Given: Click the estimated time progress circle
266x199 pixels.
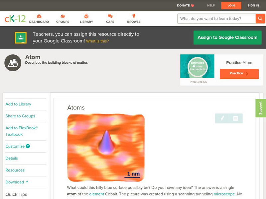Looking at the screenshot, I should point(197,66).
